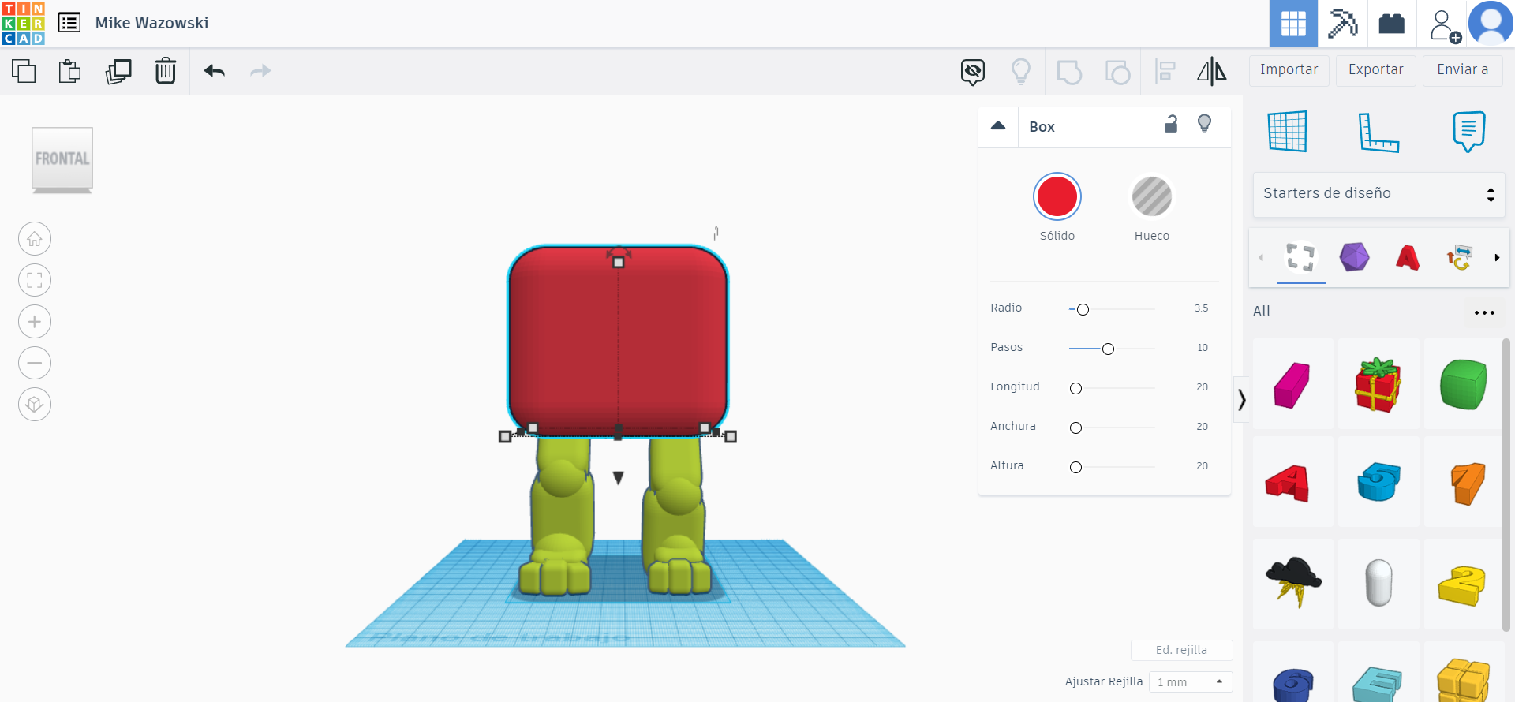The width and height of the screenshot is (1515, 702).
Task: Pick the green rounded cube thumbnail
Action: pyautogui.click(x=1463, y=385)
